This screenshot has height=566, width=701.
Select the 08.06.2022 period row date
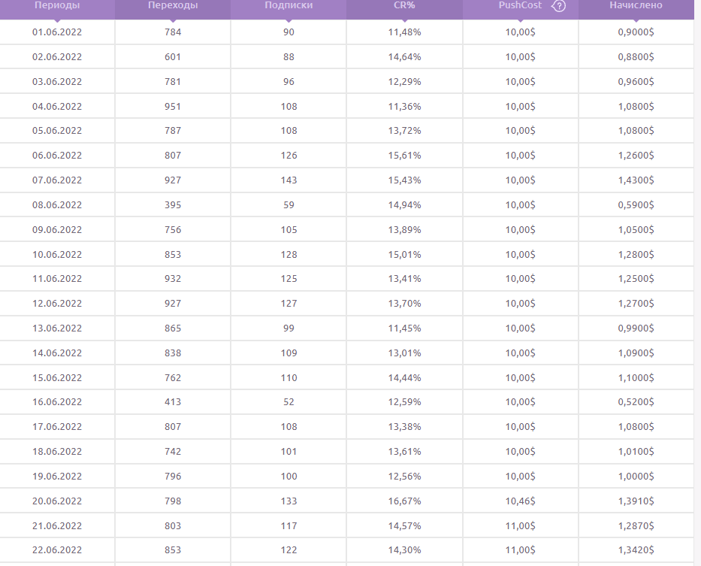[57, 205]
